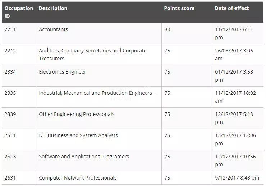266x186 pixels.
Task: Click Auditors, Company Secretaries and Corporate Treasurers
Action: coord(93,55)
